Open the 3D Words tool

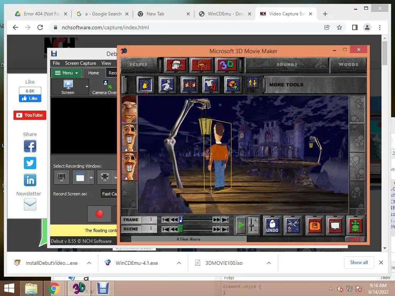coord(226,65)
